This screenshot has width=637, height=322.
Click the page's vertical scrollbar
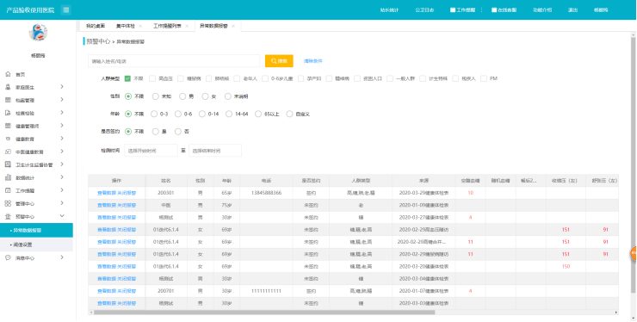(x=634, y=164)
